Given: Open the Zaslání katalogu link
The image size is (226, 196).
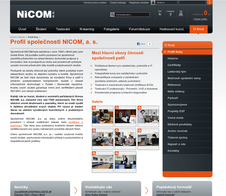Looking at the screenshot, I should coord(118,3).
